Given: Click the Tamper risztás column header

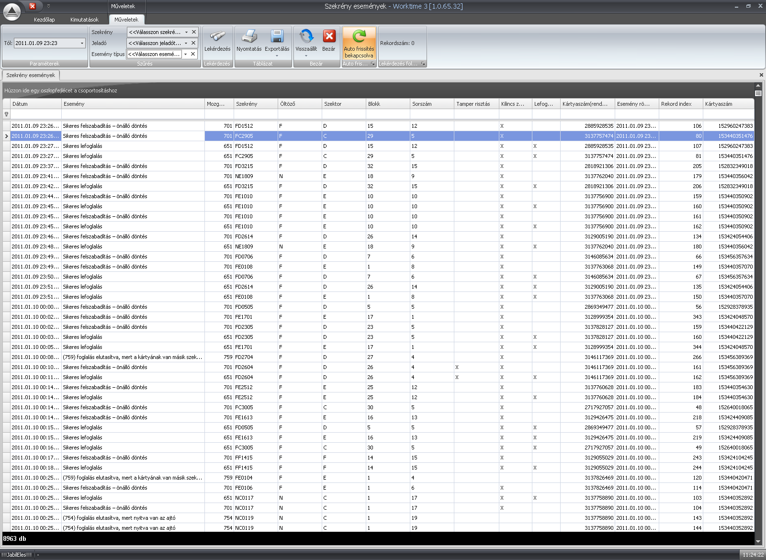Looking at the screenshot, I should [476, 104].
